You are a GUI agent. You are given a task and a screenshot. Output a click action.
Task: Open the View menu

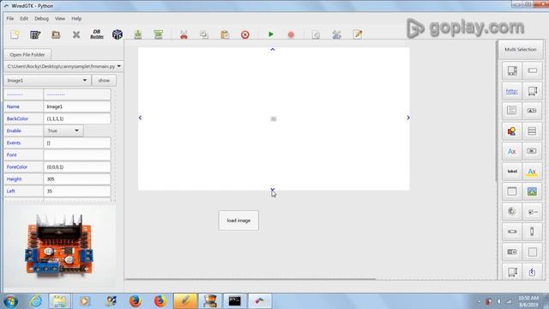coord(60,19)
